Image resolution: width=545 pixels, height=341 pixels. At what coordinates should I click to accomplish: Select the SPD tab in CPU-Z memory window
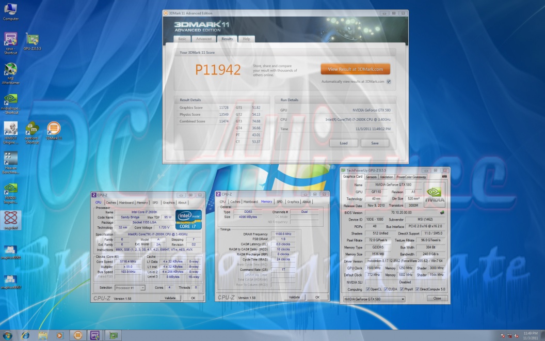(x=279, y=202)
